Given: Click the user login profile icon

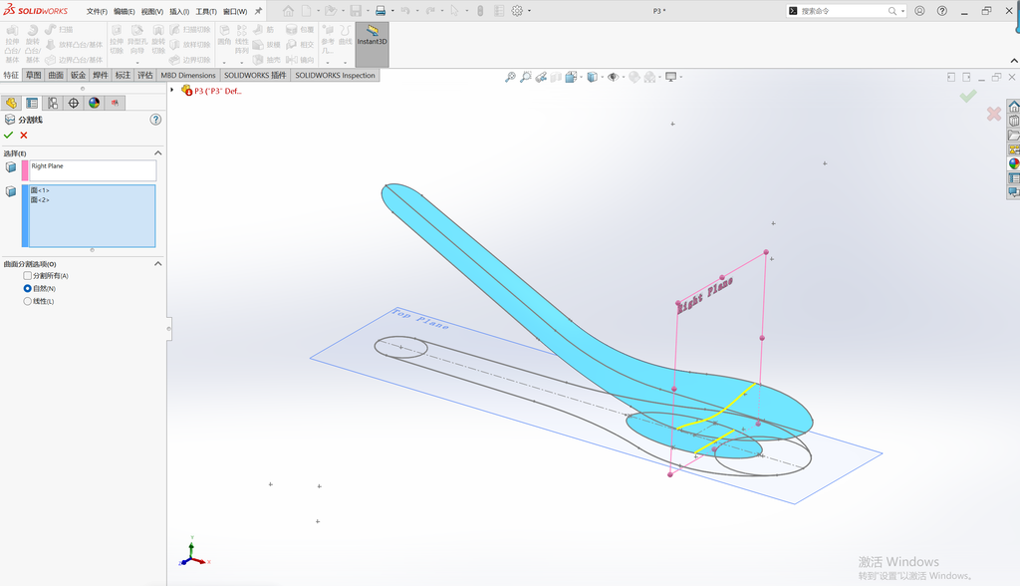Looking at the screenshot, I should [919, 11].
